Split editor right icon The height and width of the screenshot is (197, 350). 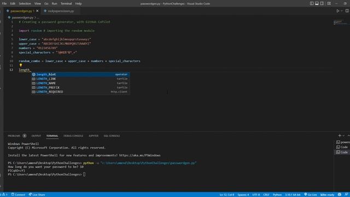[x=347, y=11]
